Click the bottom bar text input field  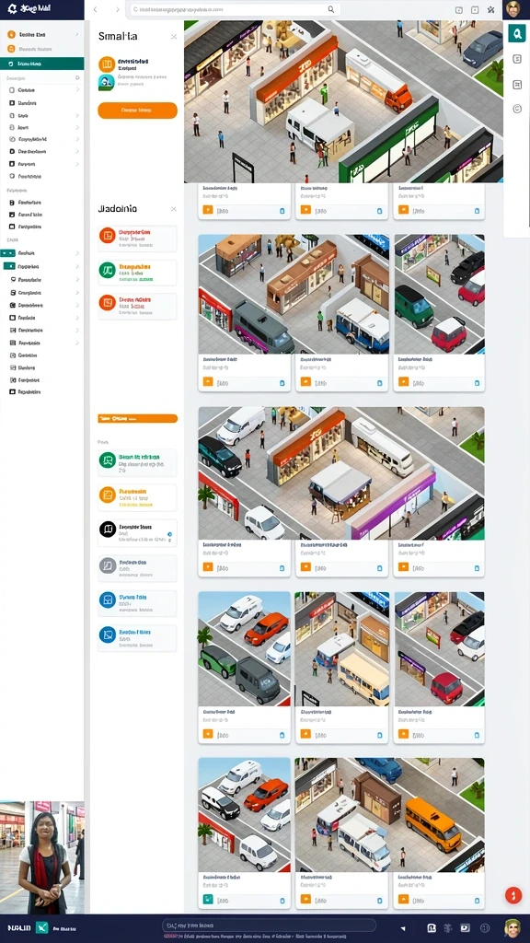tap(269, 925)
